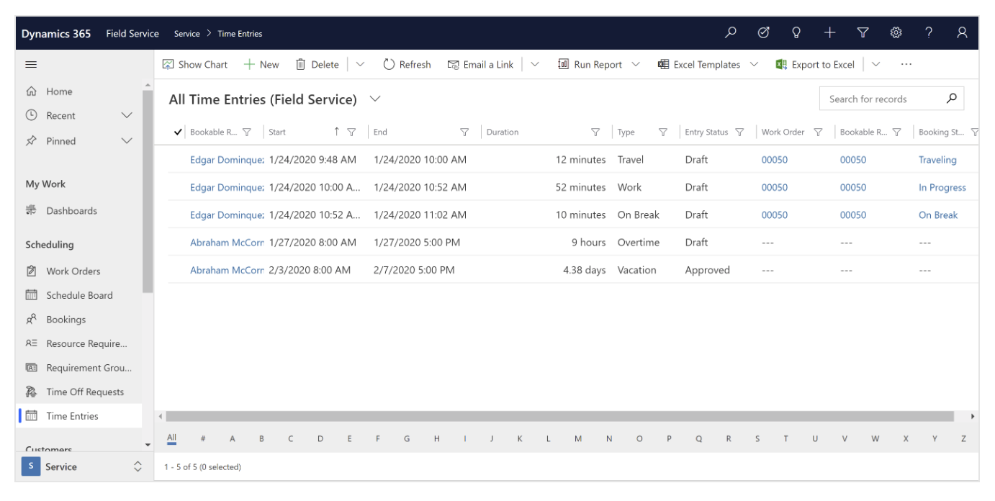
Task: Expand the Recent section in sidebar
Action: click(x=127, y=116)
